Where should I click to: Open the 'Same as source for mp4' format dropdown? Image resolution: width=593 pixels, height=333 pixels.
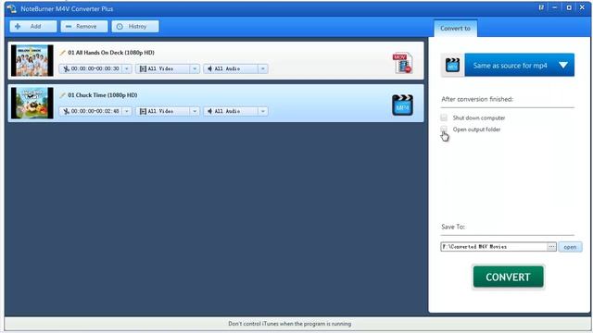519,66
